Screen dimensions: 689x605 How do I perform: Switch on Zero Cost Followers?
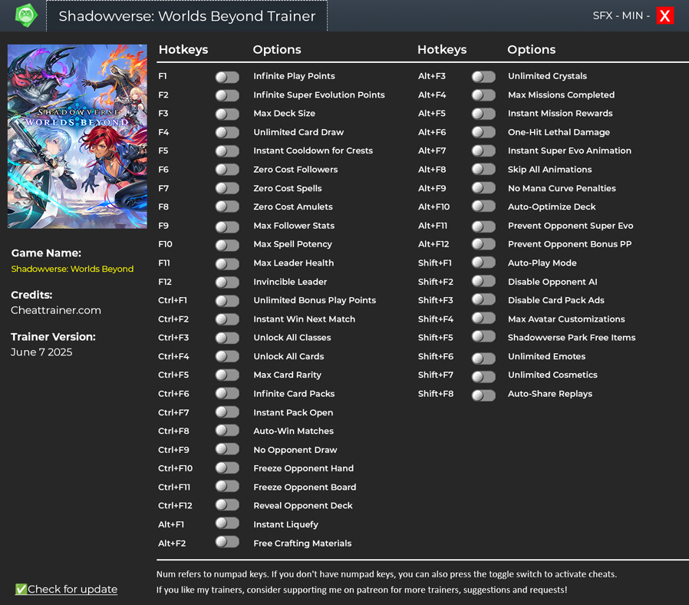227,170
